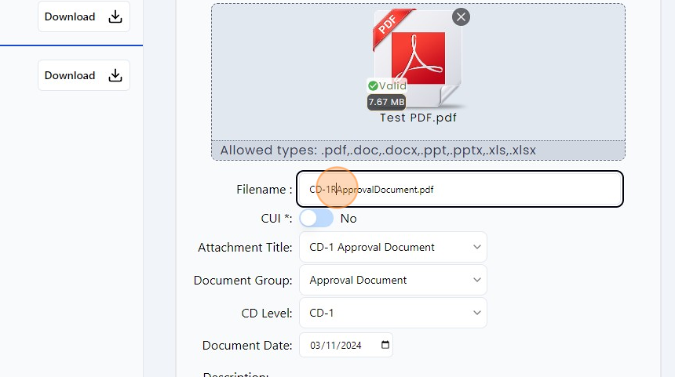Toggle the CUI switch on
Screen dimensions: 675x377
click(x=316, y=219)
